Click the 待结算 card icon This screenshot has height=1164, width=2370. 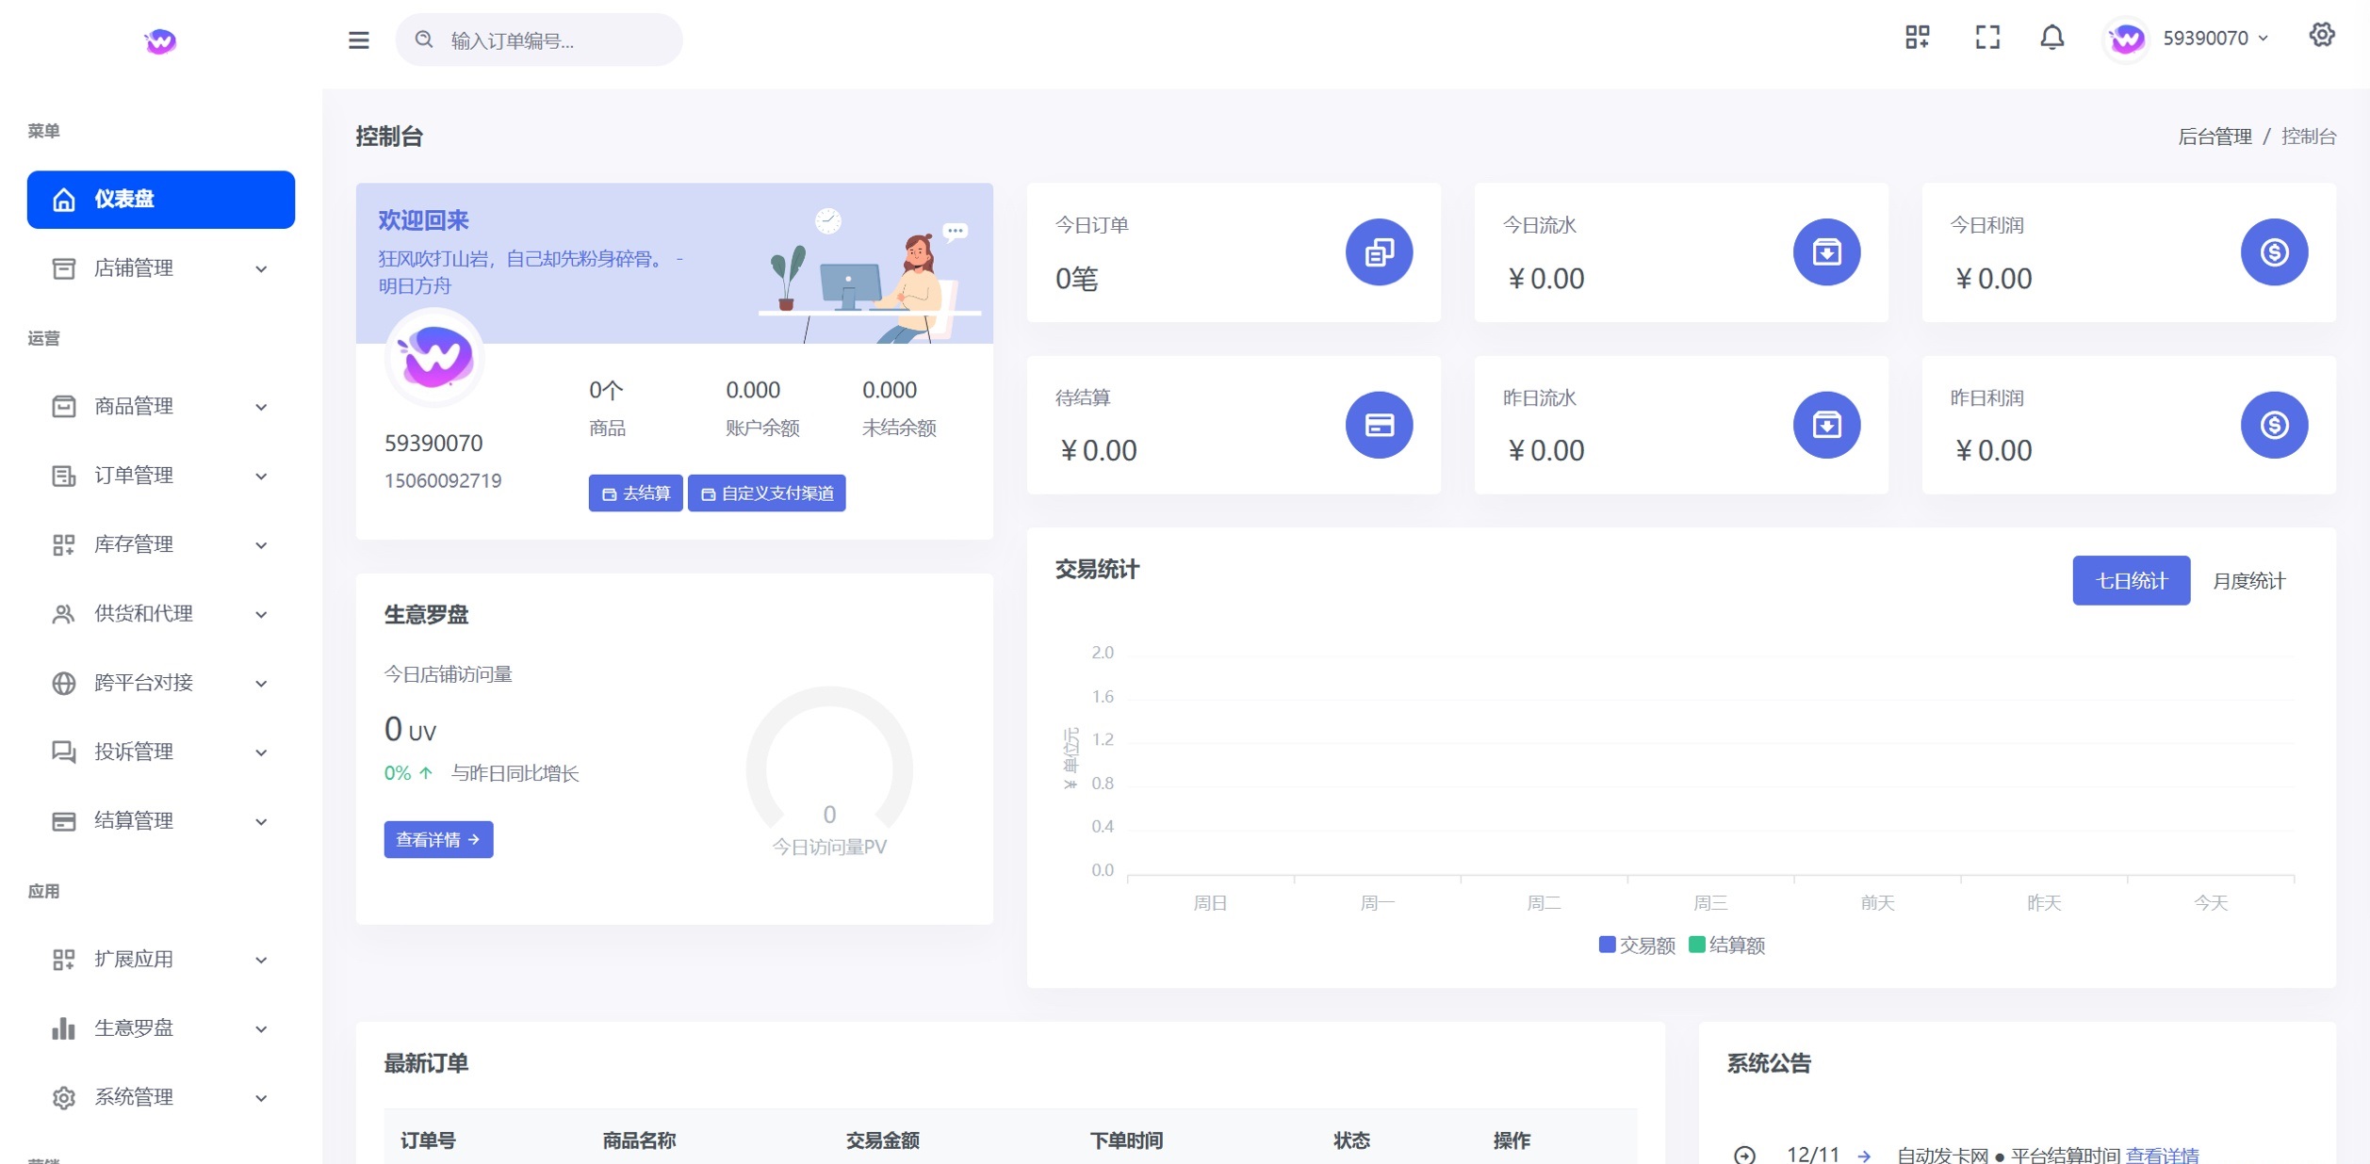(1379, 425)
